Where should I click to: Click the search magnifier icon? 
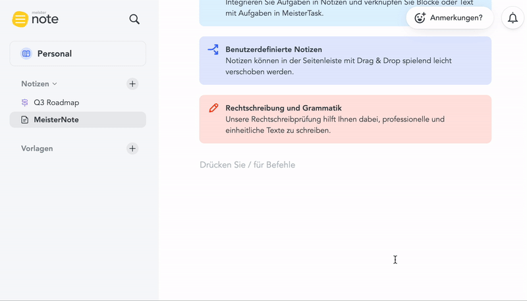[x=134, y=19]
